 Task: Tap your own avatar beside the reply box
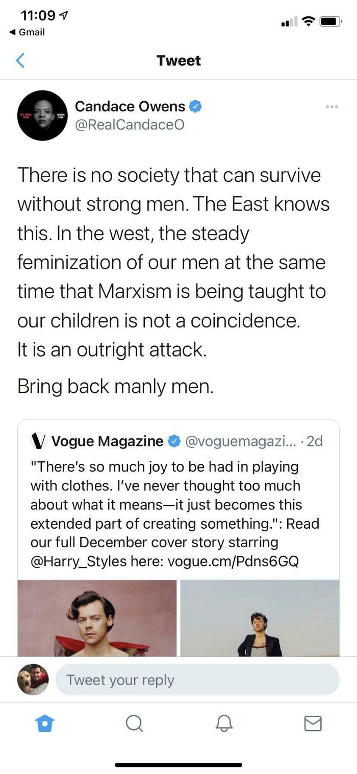pos(33,679)
